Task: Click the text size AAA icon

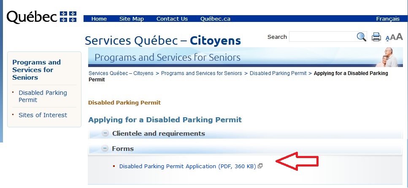Action: [x=394, y=37]
